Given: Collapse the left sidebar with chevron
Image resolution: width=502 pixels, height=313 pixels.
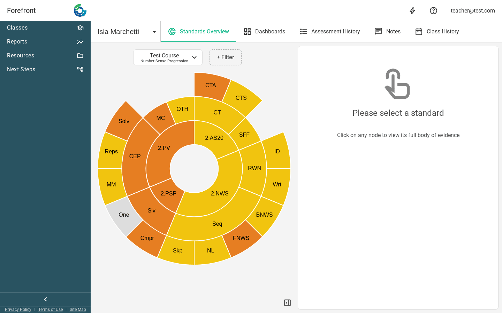Looking at the screenshot, I should (45, 299).
